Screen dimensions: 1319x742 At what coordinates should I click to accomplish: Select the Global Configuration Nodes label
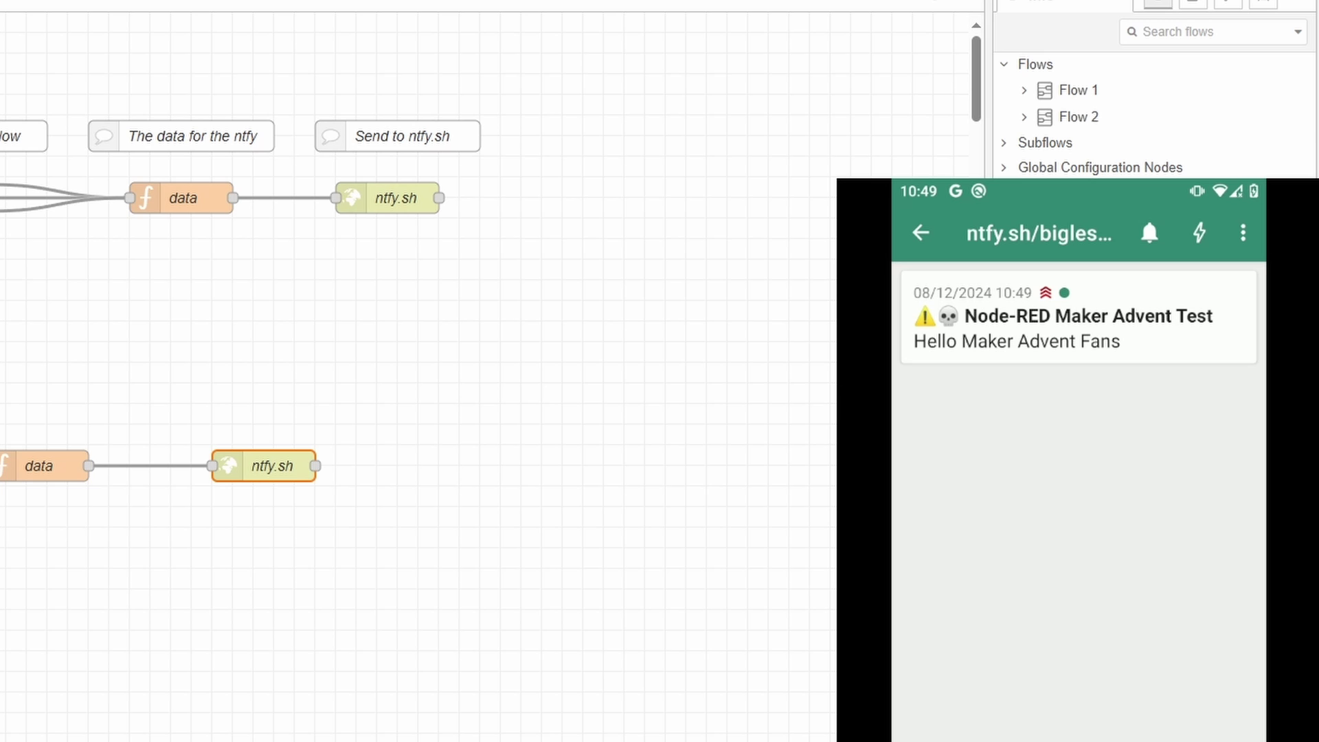1100,168
